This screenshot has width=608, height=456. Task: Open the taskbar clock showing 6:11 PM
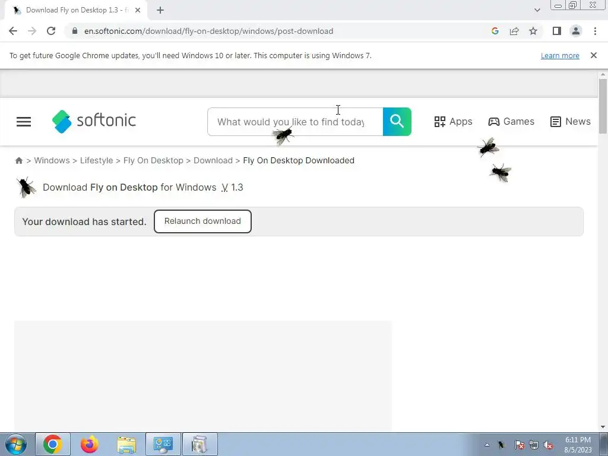coord(578,445)
